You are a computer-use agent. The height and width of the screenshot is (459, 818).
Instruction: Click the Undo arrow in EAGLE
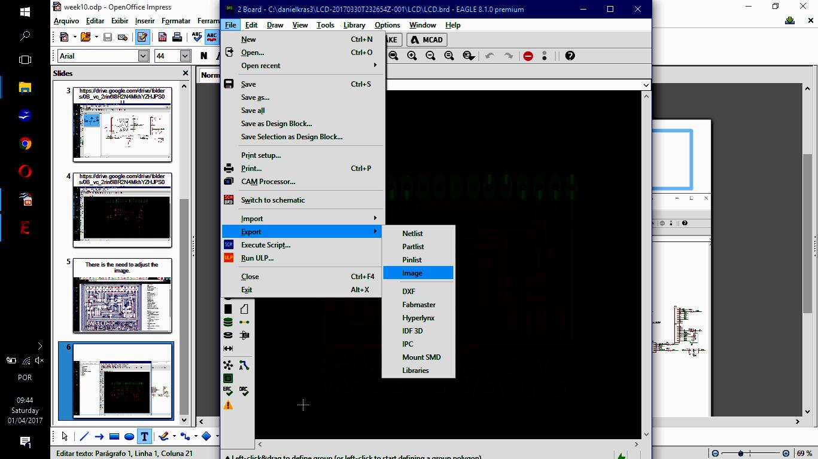point(489,56)
